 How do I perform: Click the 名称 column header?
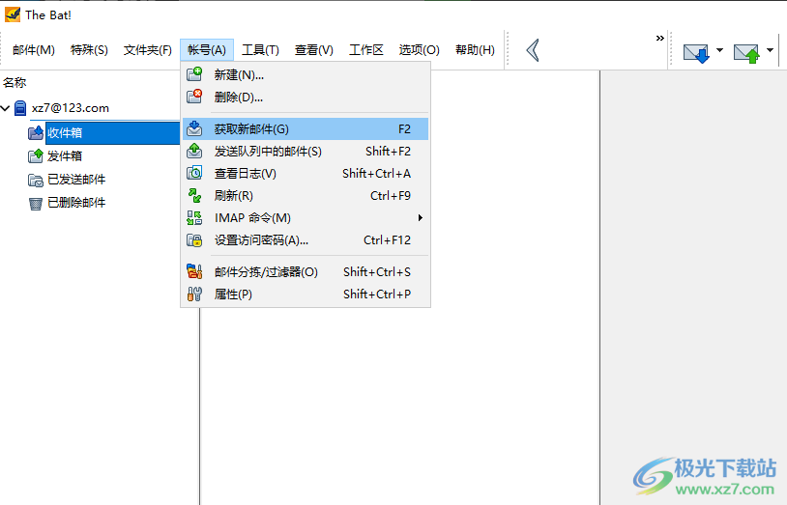click(15, 83)
